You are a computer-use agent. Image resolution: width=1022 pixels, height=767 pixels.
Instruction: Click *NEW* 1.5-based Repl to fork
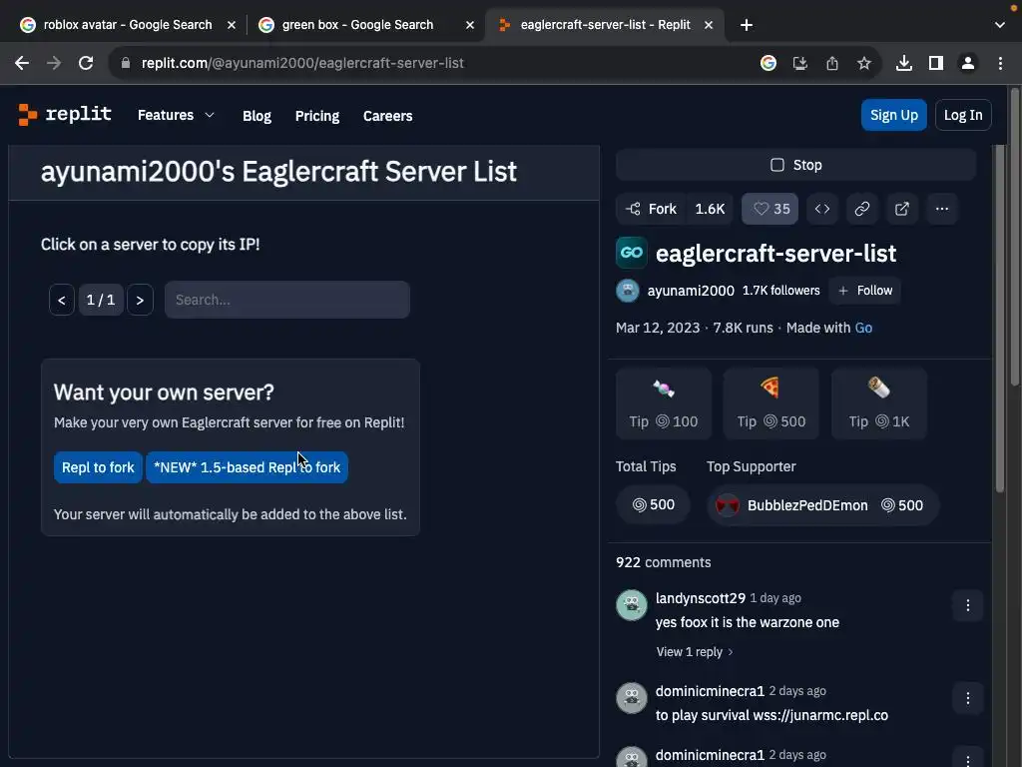(248, 467)
